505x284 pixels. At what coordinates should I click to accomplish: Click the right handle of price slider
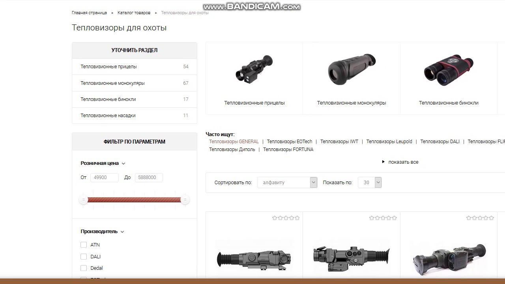pos(185,200)
